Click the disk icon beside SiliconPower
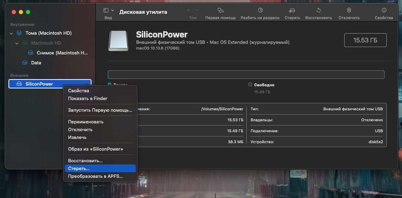 pos(19,84)
